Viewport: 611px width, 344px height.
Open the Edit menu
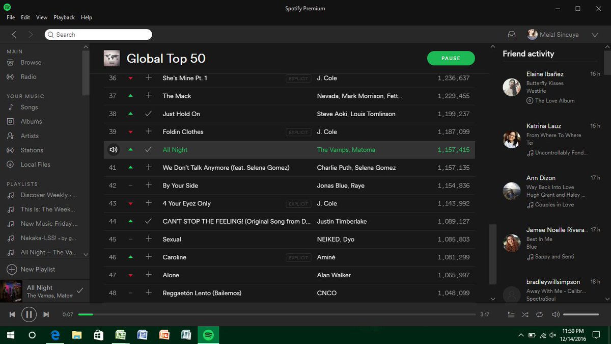pos(25,17)
